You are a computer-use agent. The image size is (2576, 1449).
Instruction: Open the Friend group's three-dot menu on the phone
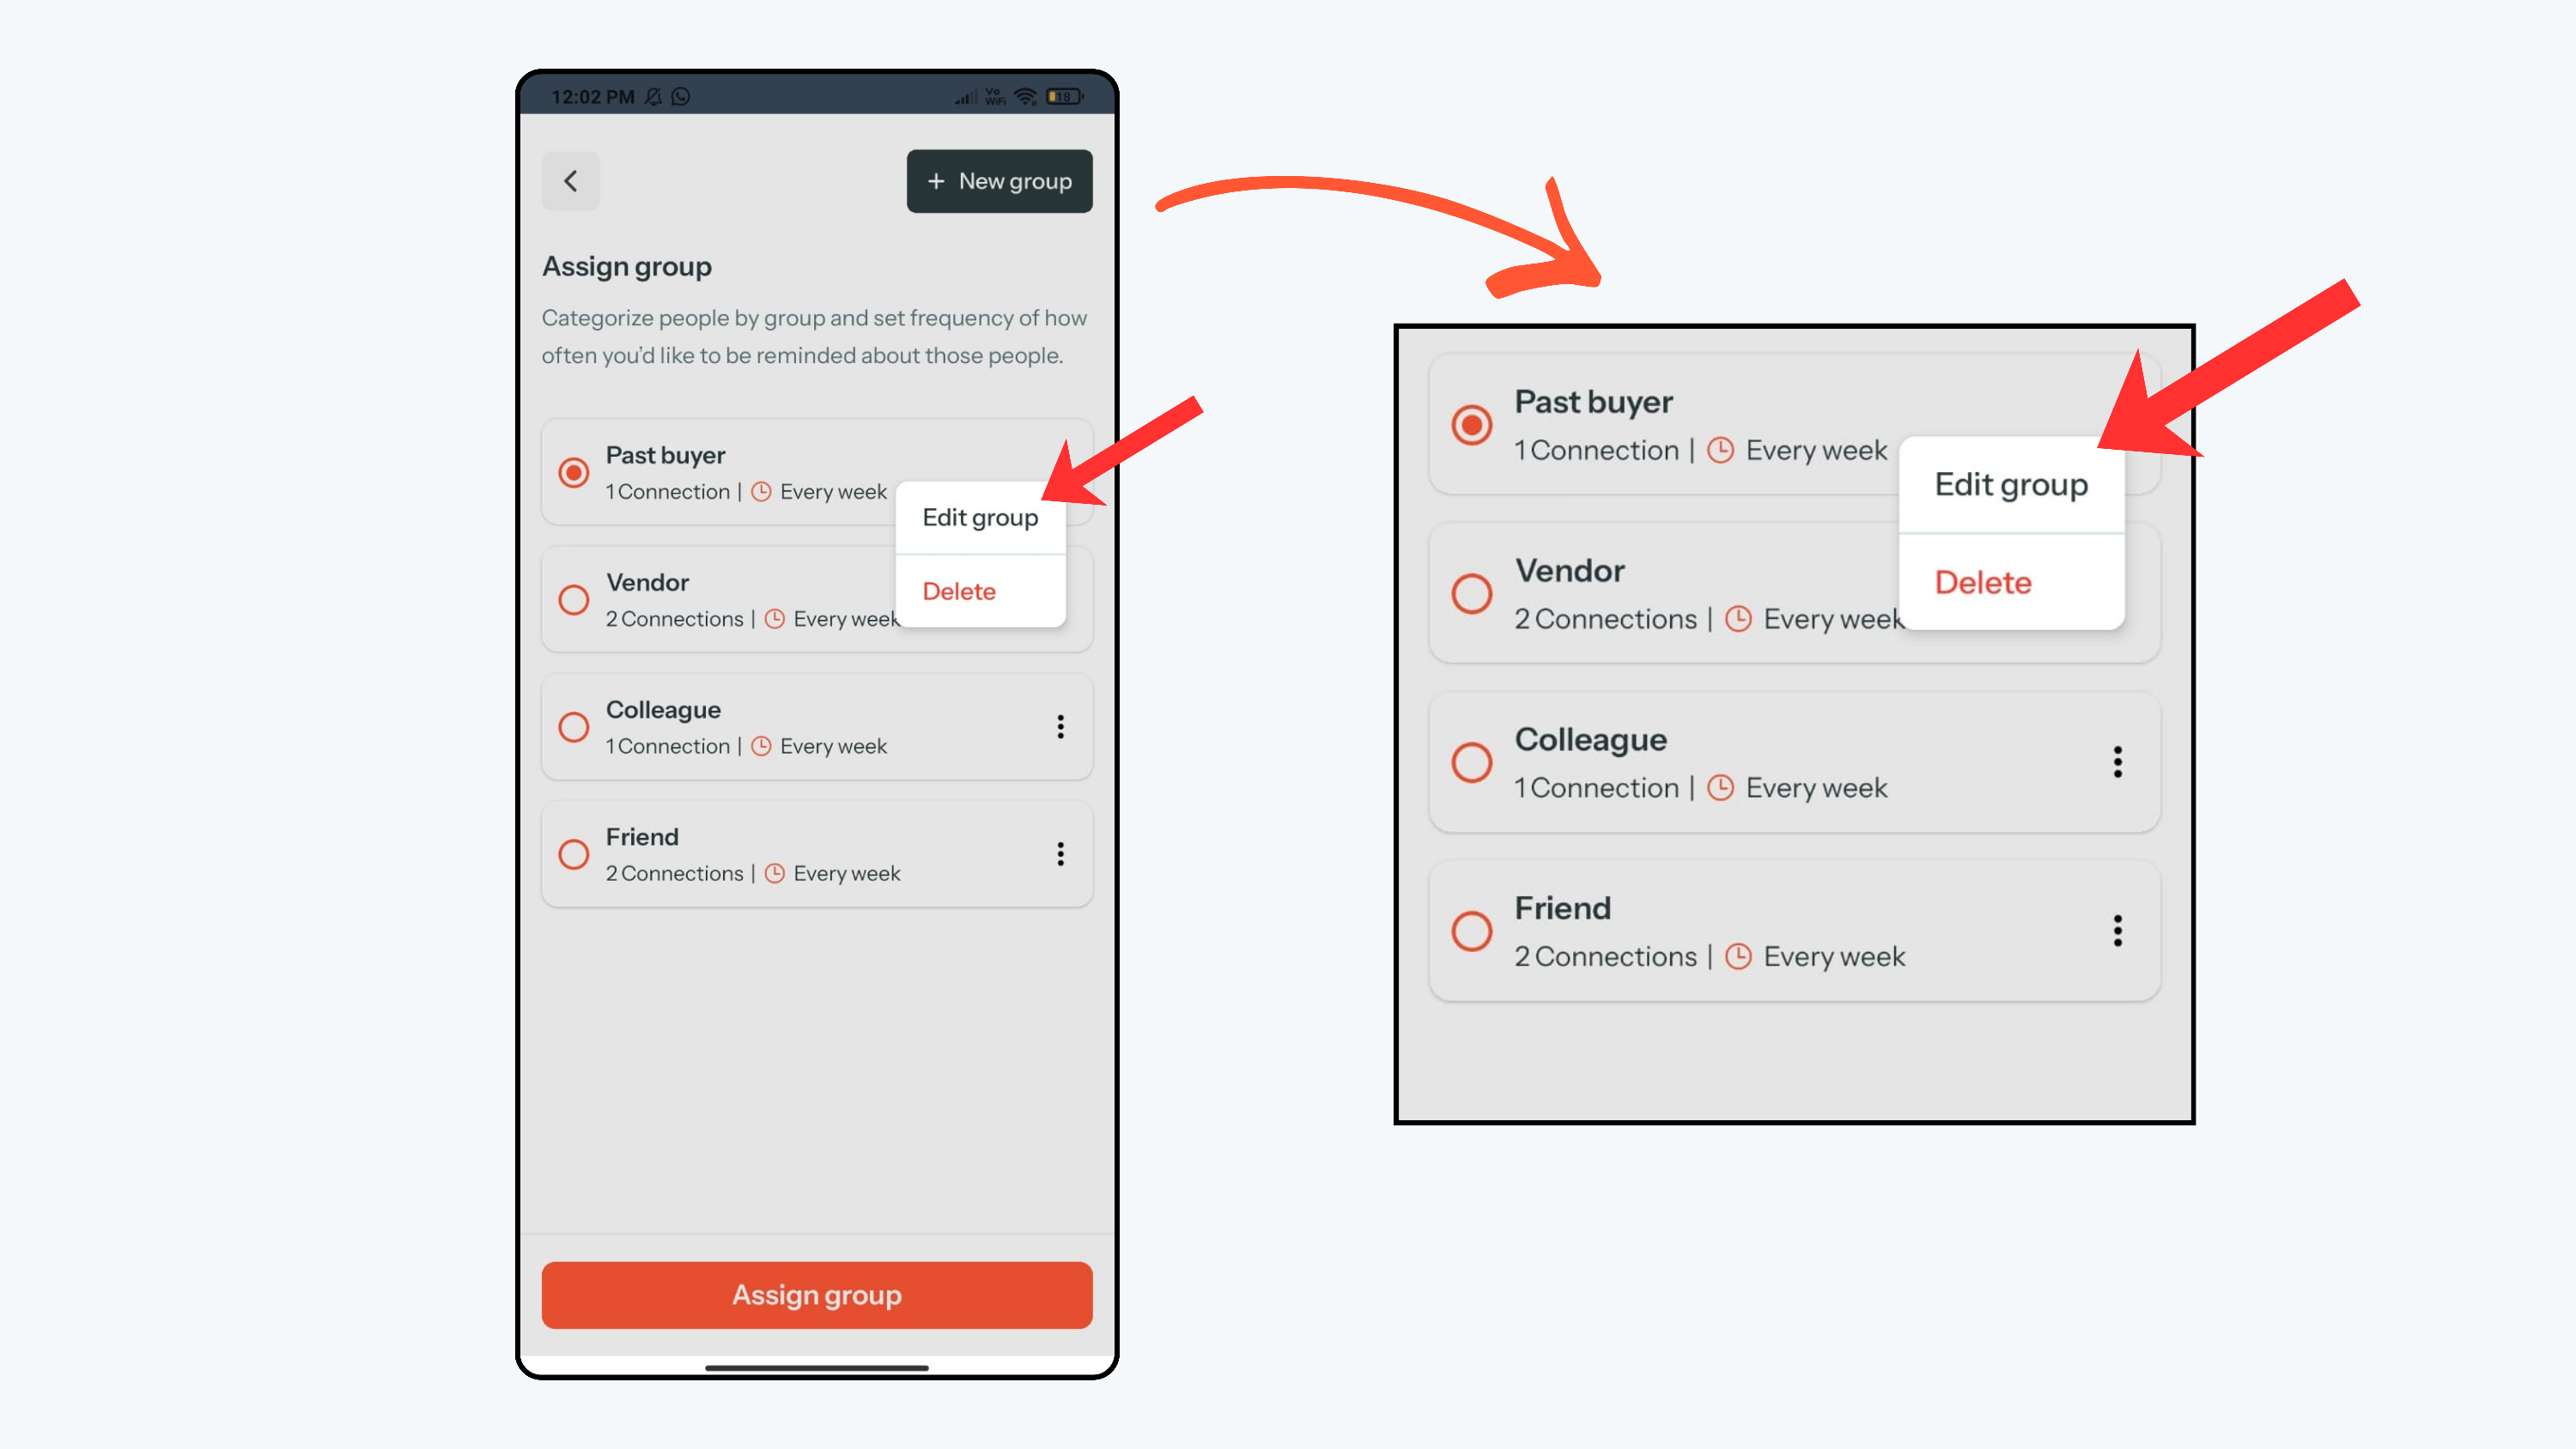point(1060,854)
